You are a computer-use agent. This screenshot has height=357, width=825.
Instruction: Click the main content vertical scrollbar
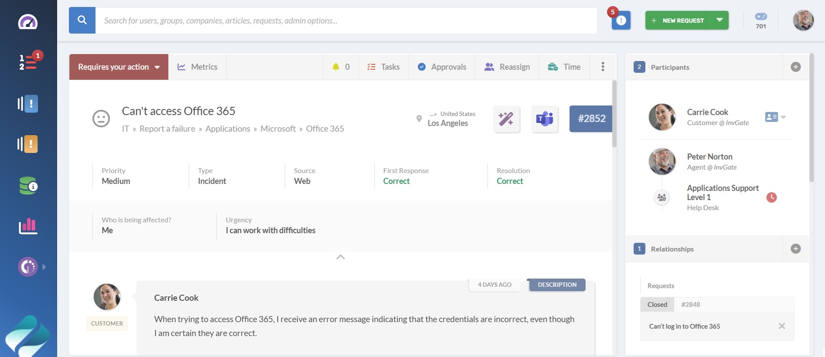click(x=614, y=113)
